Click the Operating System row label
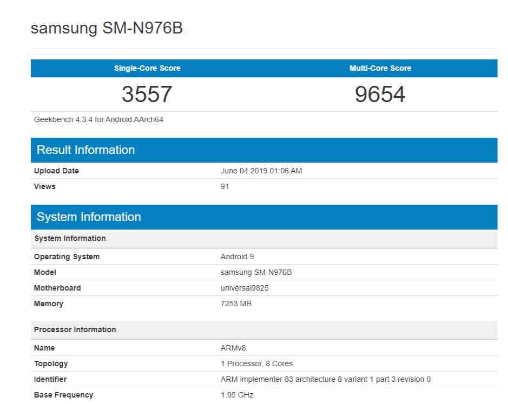 pyautogui.click(x=67, y=257)
